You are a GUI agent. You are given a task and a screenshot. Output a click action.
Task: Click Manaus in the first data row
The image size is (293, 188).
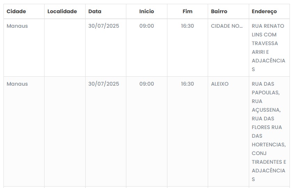[17, 26]
